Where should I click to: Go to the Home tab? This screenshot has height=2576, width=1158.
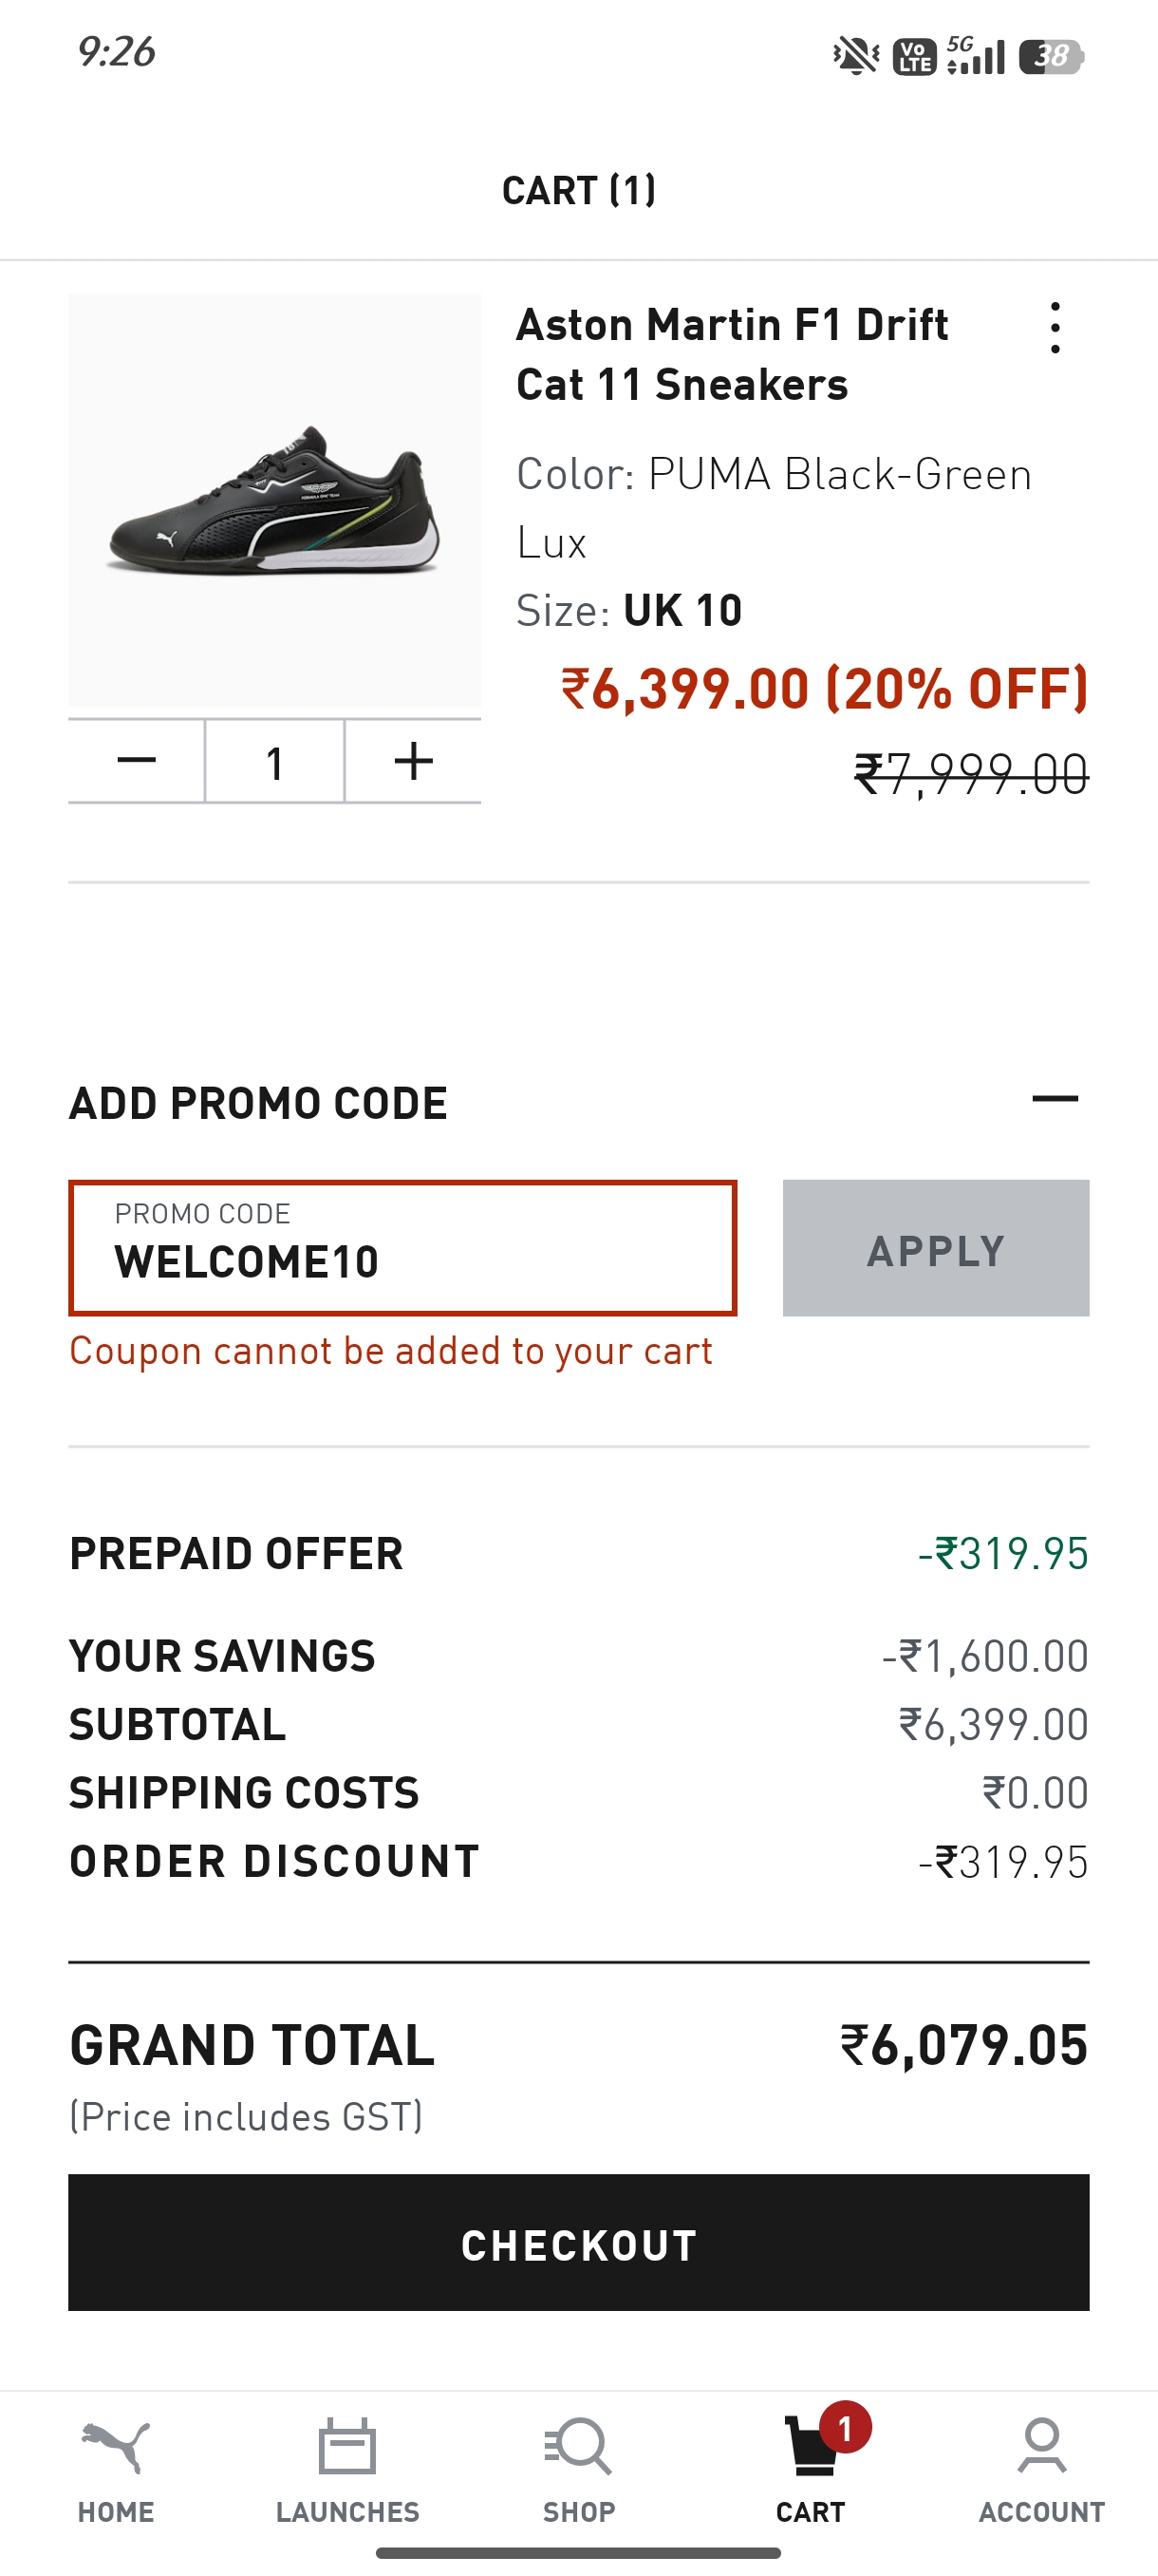point(116,2468)
